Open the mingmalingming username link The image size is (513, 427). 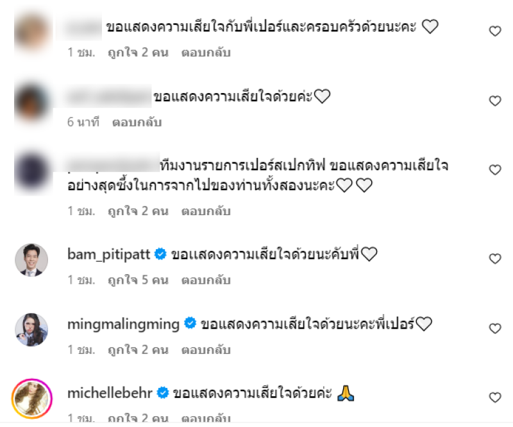(123, 324)
